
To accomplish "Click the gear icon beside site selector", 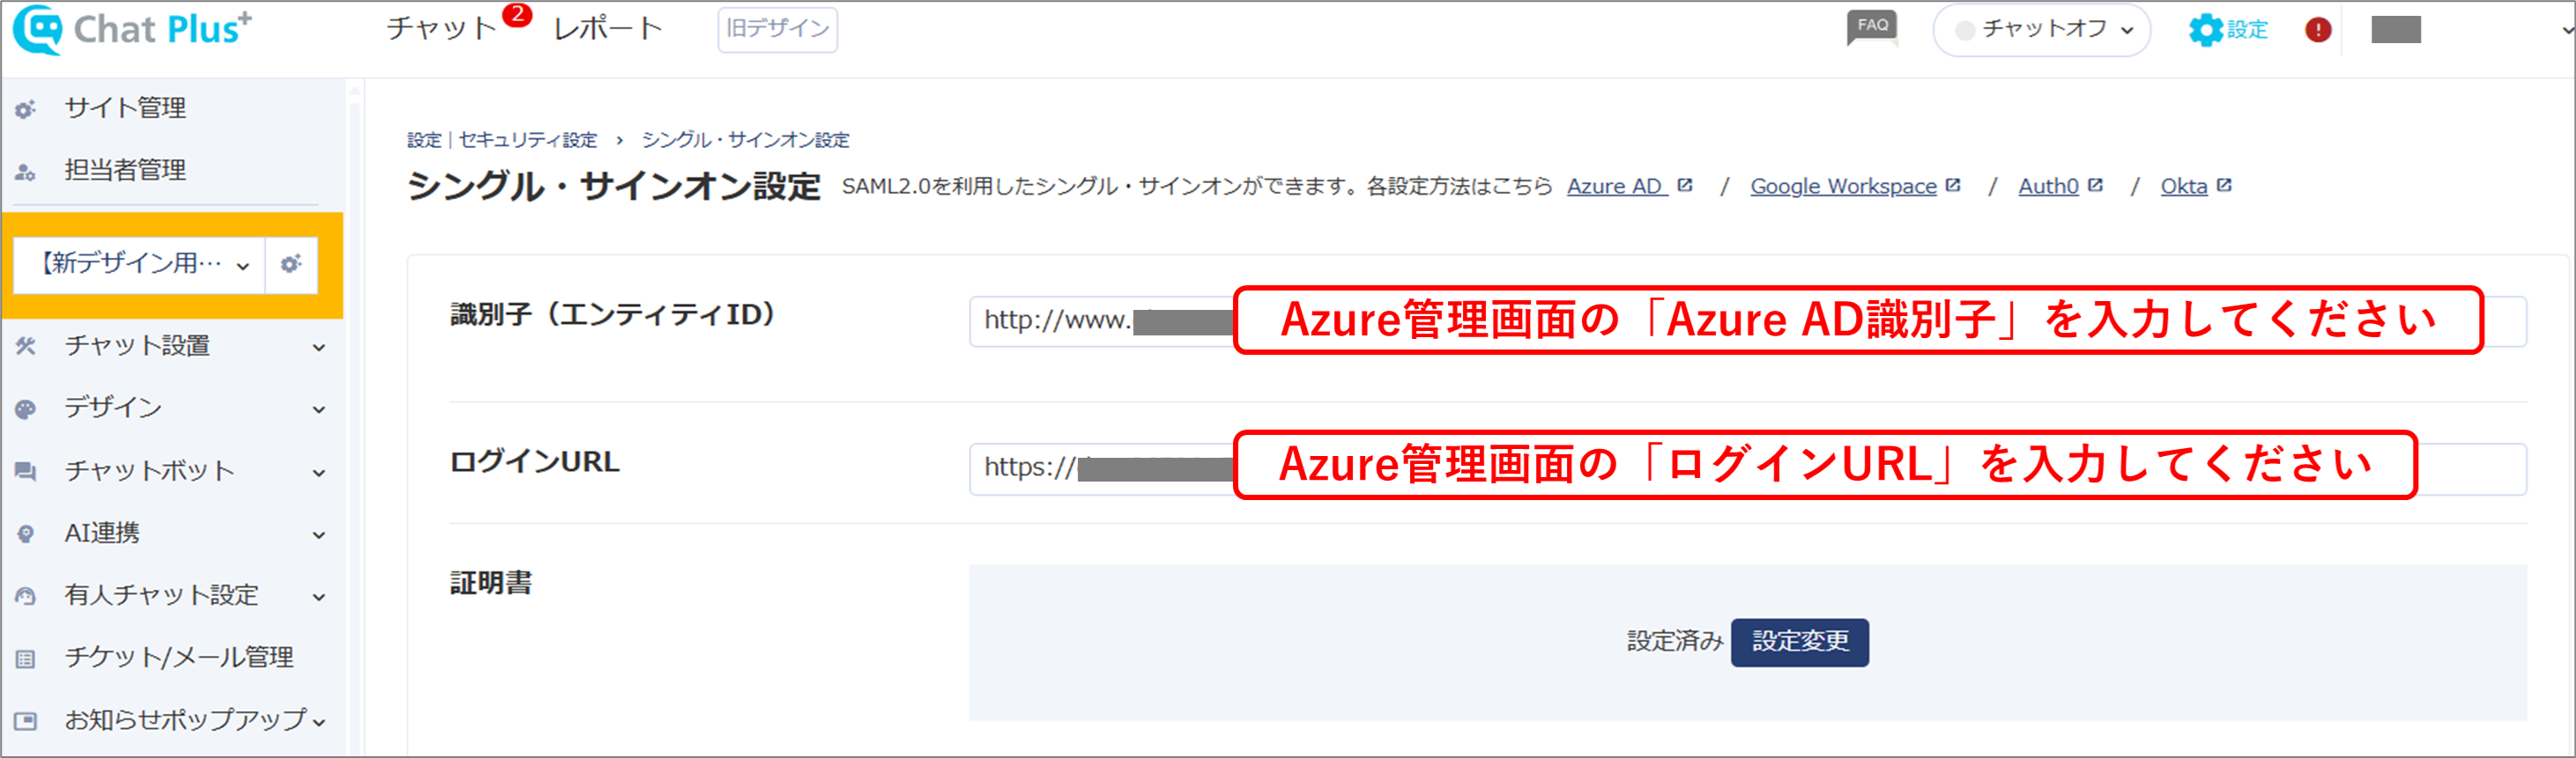I will tap(291, 265).
